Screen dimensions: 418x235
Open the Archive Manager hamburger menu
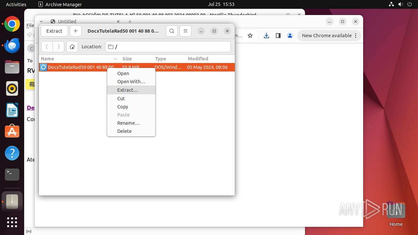click(x=185, y=31)
